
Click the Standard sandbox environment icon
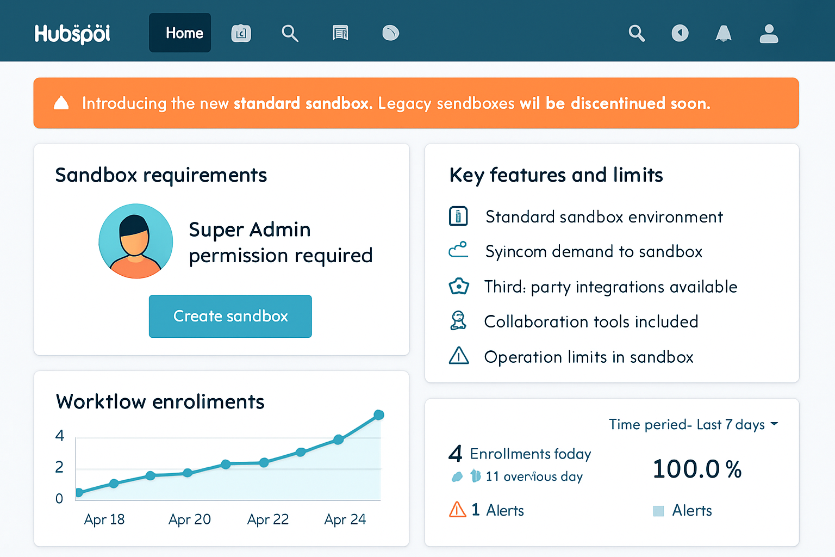coord(458,216)
